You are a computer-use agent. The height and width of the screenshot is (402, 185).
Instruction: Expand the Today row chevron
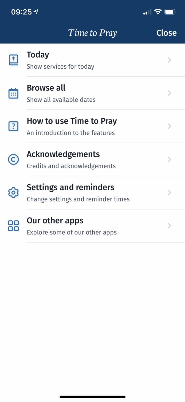point(170,60)
